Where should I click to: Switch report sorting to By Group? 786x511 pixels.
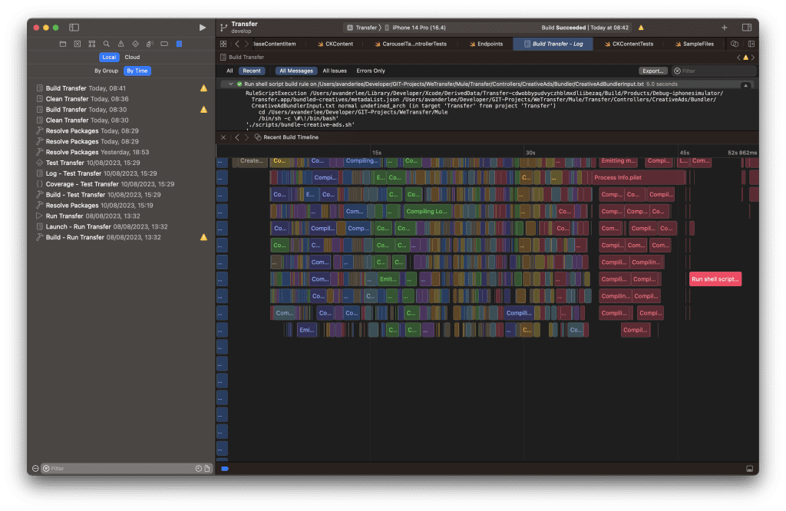coord(105,71)
